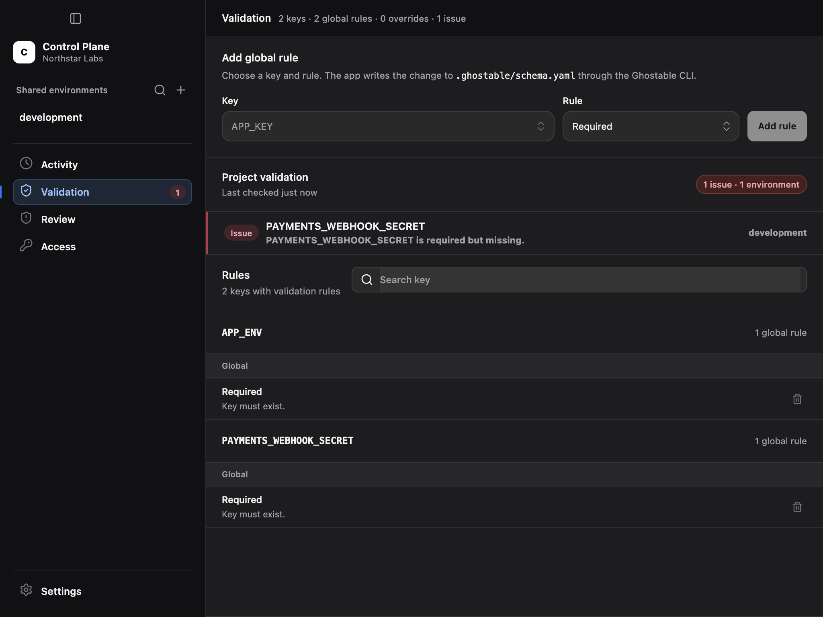The height and width of the screenshot is (617, 823).
Task: Click the red Issue tag
Action: (241, 233)
